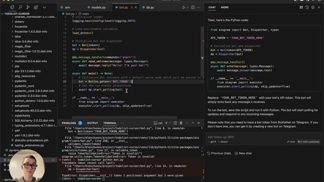Viewport: 324px width, 182px height.
Task: Select the bot.py tab
Action: click(x=124, y=8)
